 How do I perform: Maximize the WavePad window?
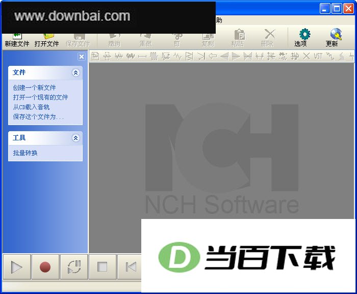click(337, 9)
